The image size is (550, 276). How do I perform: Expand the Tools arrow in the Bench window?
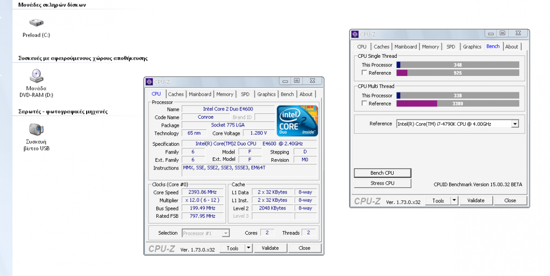[454, 200]
